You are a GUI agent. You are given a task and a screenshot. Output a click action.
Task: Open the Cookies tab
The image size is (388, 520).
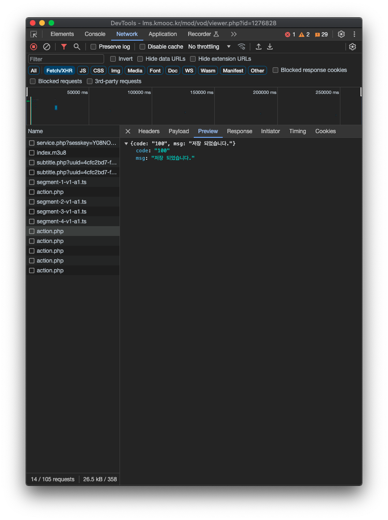[325, 131]
